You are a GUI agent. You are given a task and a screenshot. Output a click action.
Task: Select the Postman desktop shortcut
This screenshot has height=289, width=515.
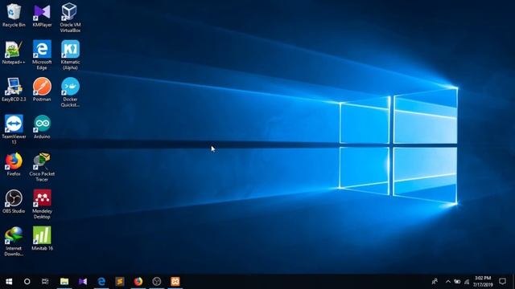click(x=42, y=89)
